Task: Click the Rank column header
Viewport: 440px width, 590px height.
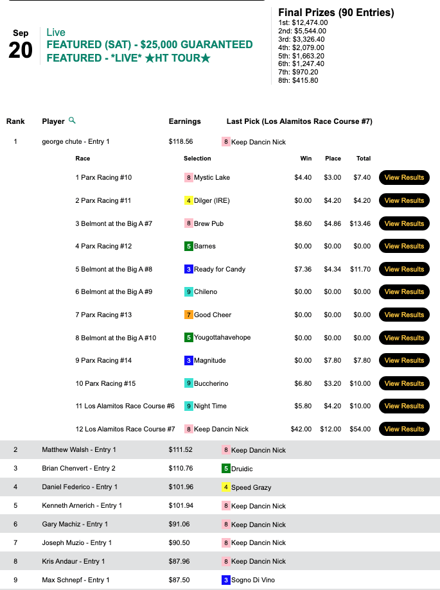Action: tap(15, 121)
